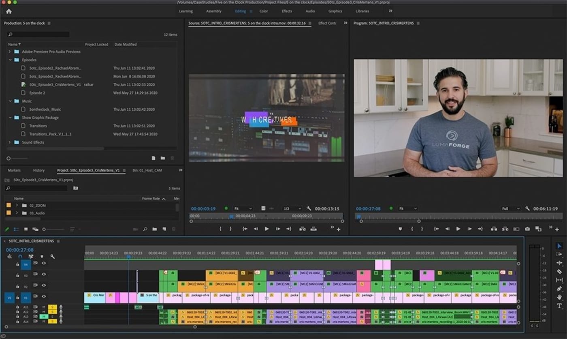Image resolution: width=567 pixels, height=339 pixels.
Task: Toggle Solo on track A11
Action: pos(52,307)
